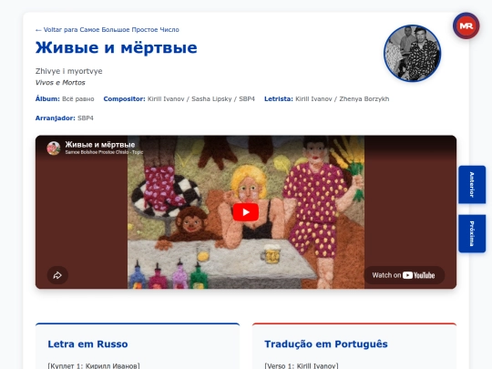The width and height of the screenshot is (492, 369).
Task: Click the Letra em Russo heading
Action: point(87,344)
